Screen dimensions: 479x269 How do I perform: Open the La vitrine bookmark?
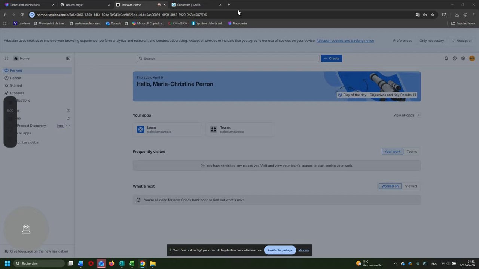pos(22,23)
